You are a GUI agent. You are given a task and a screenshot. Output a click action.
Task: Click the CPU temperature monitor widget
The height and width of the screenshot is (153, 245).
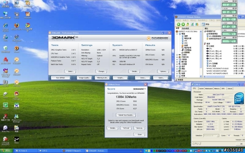229,33
